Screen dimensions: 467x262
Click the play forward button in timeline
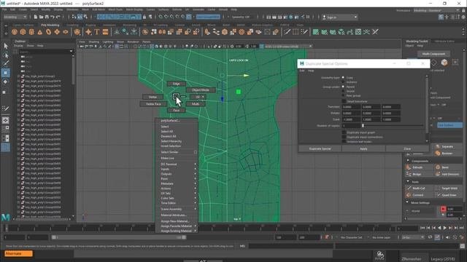[x=444, y=228]
